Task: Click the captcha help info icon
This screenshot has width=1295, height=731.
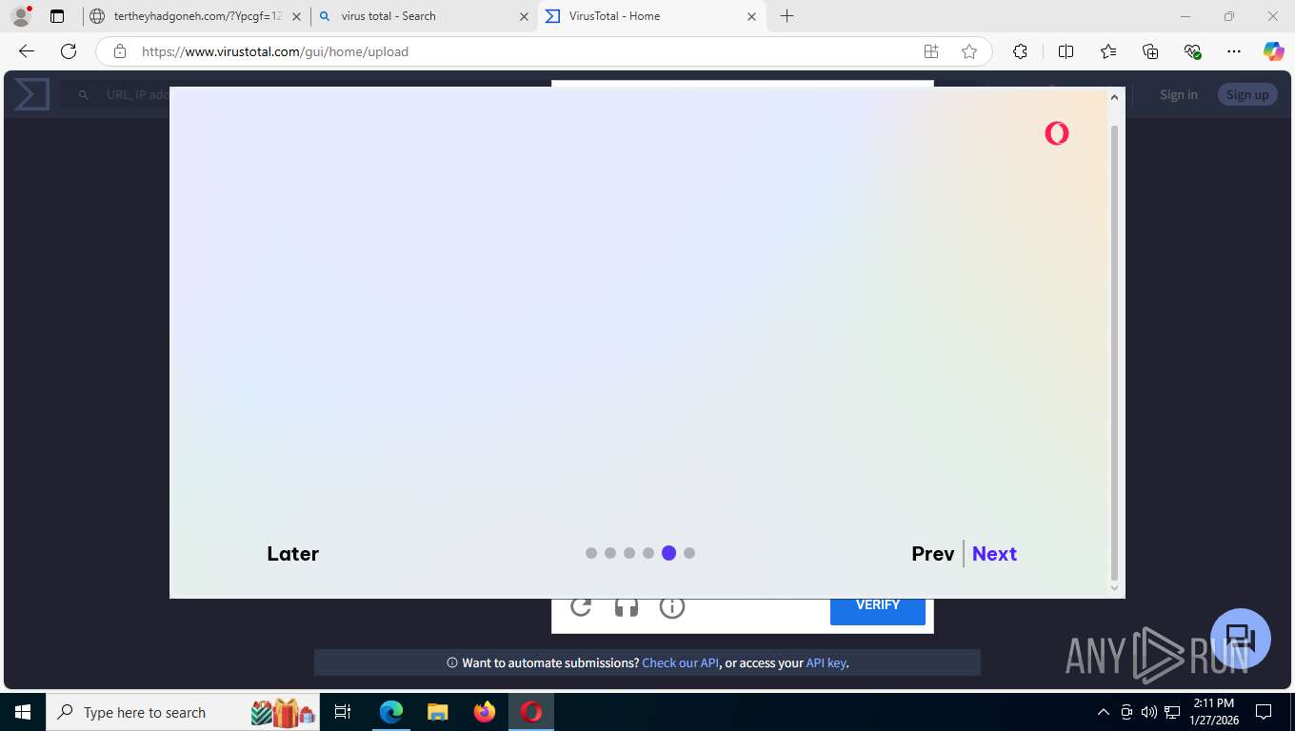Action: pos(672,606)
